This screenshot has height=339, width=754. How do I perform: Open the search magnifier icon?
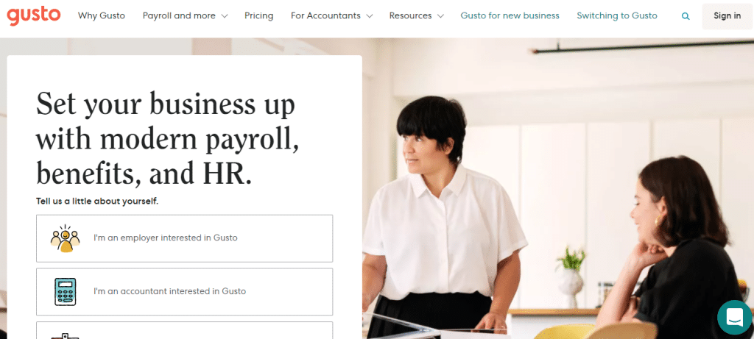(686, 16)
